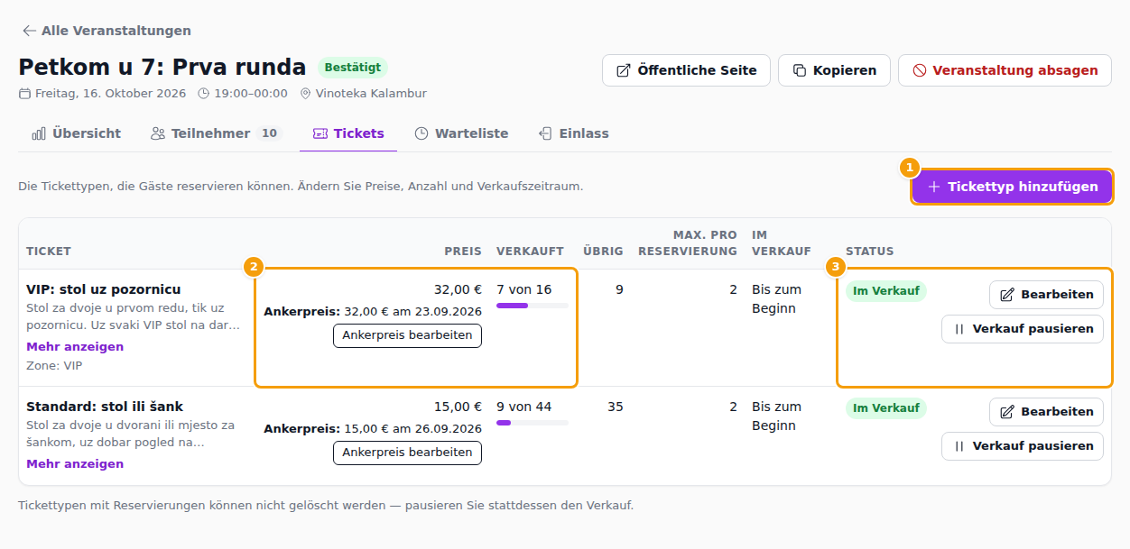Click the PREIS column header
The width and height of the screenshot is (1130, 549).
tap(463, 252)
